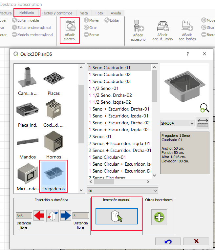Select the Fregaderos category thumbnail
The image size is (215, 250).
coord(53,176)
